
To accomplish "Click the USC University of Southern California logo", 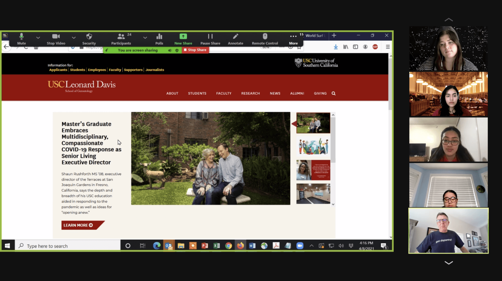I will [316, 63].
